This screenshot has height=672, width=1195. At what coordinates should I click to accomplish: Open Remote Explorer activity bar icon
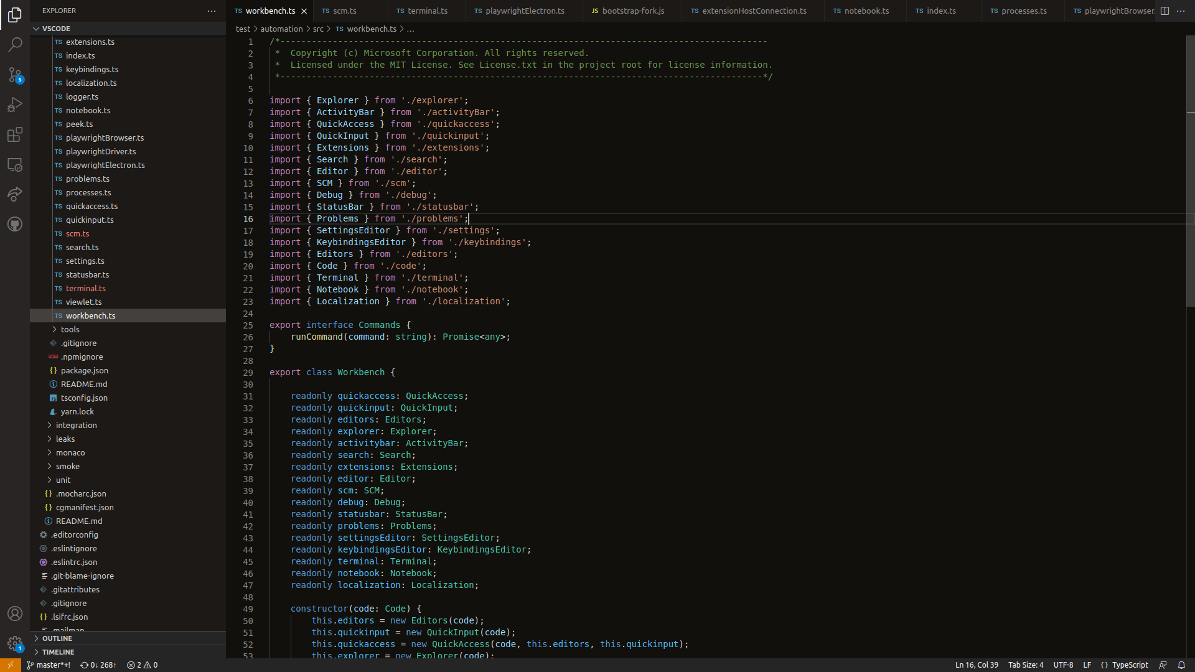15,165
